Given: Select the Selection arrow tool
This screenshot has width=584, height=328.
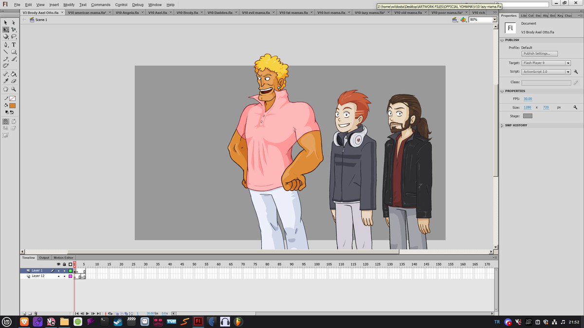Looking at the screenshot, I should tap(5, 22).
